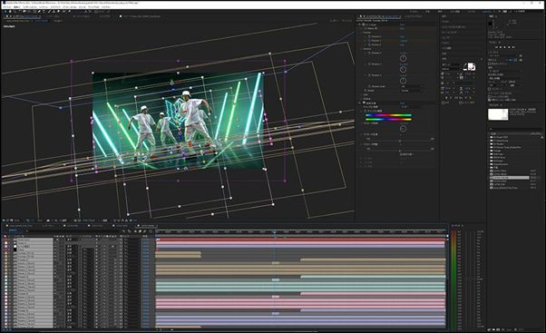The height and width of the screenshot is (333, 546).
Task: Click the top rotation dial in Effect Controls
Action: point(403,58)
